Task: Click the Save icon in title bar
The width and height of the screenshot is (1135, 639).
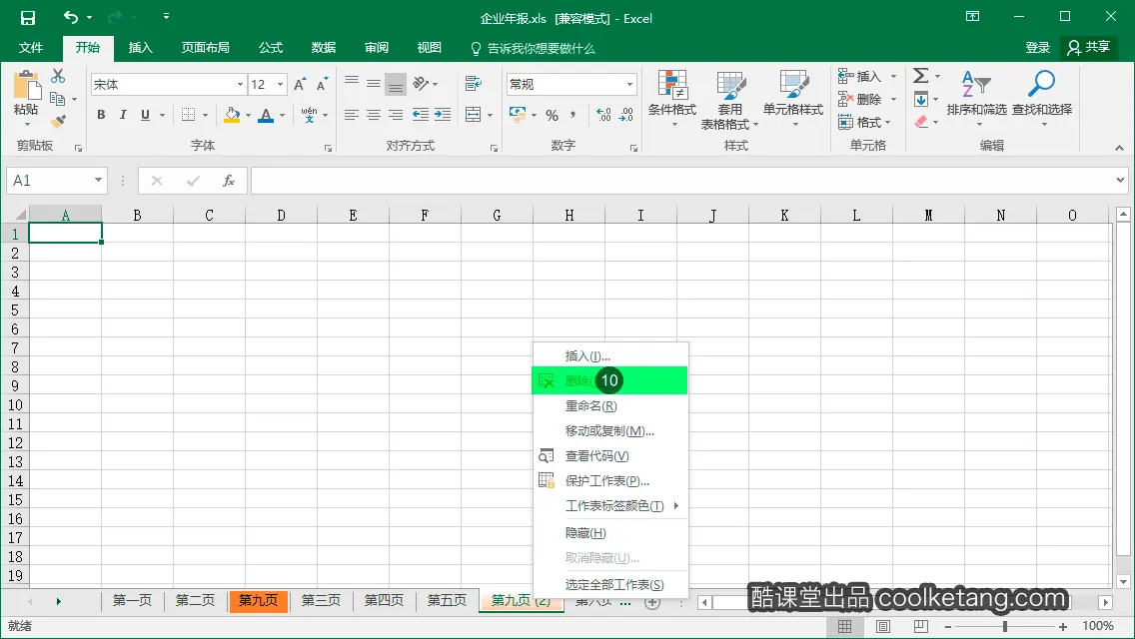Action: pos(28,18)
